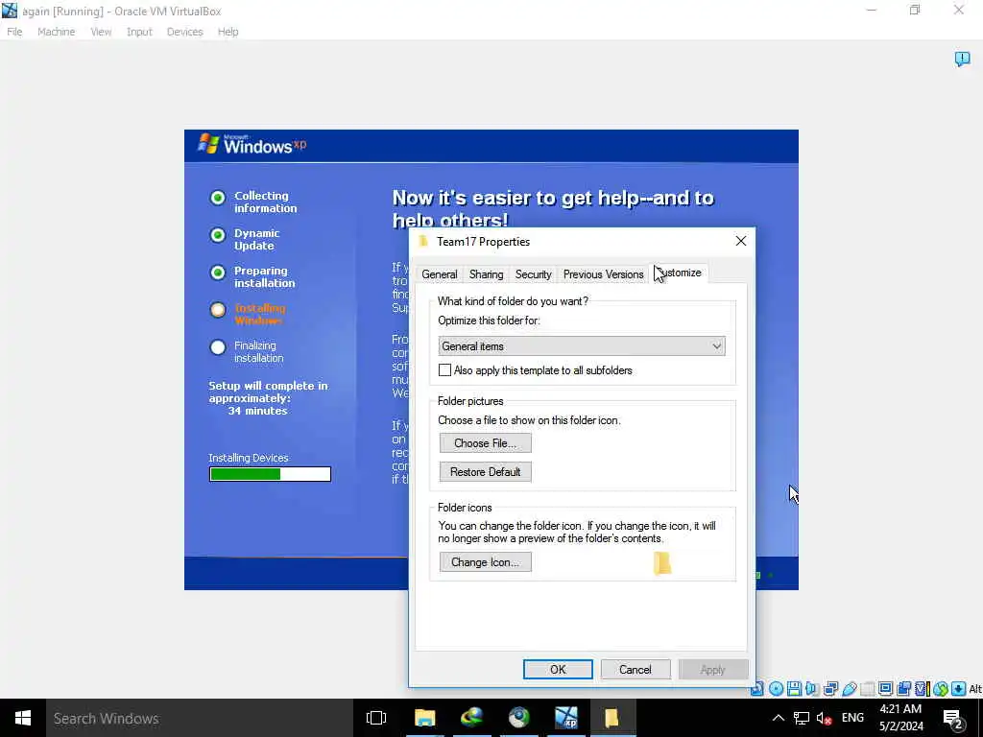Open the Action Center notifications icon
Screen dimensions: 983x737
pyautogui.click(x=953, y=719)
